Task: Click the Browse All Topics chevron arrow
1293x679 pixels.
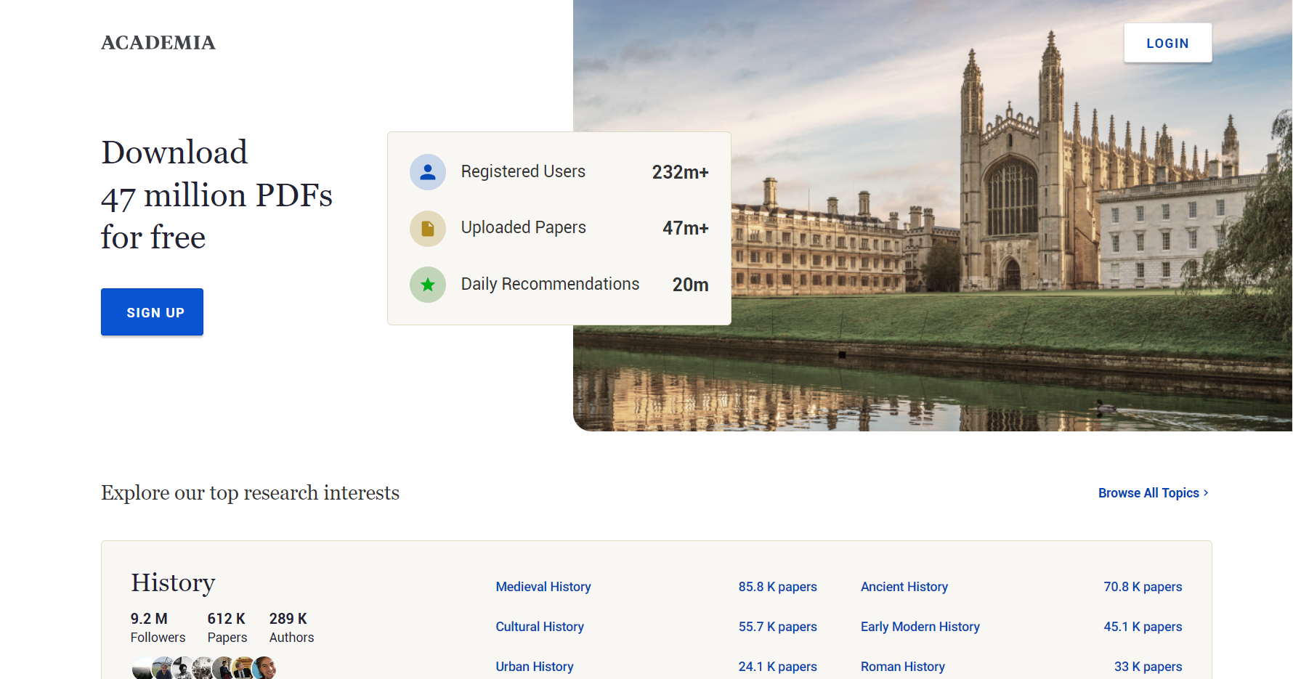Action: point(1206,493)
